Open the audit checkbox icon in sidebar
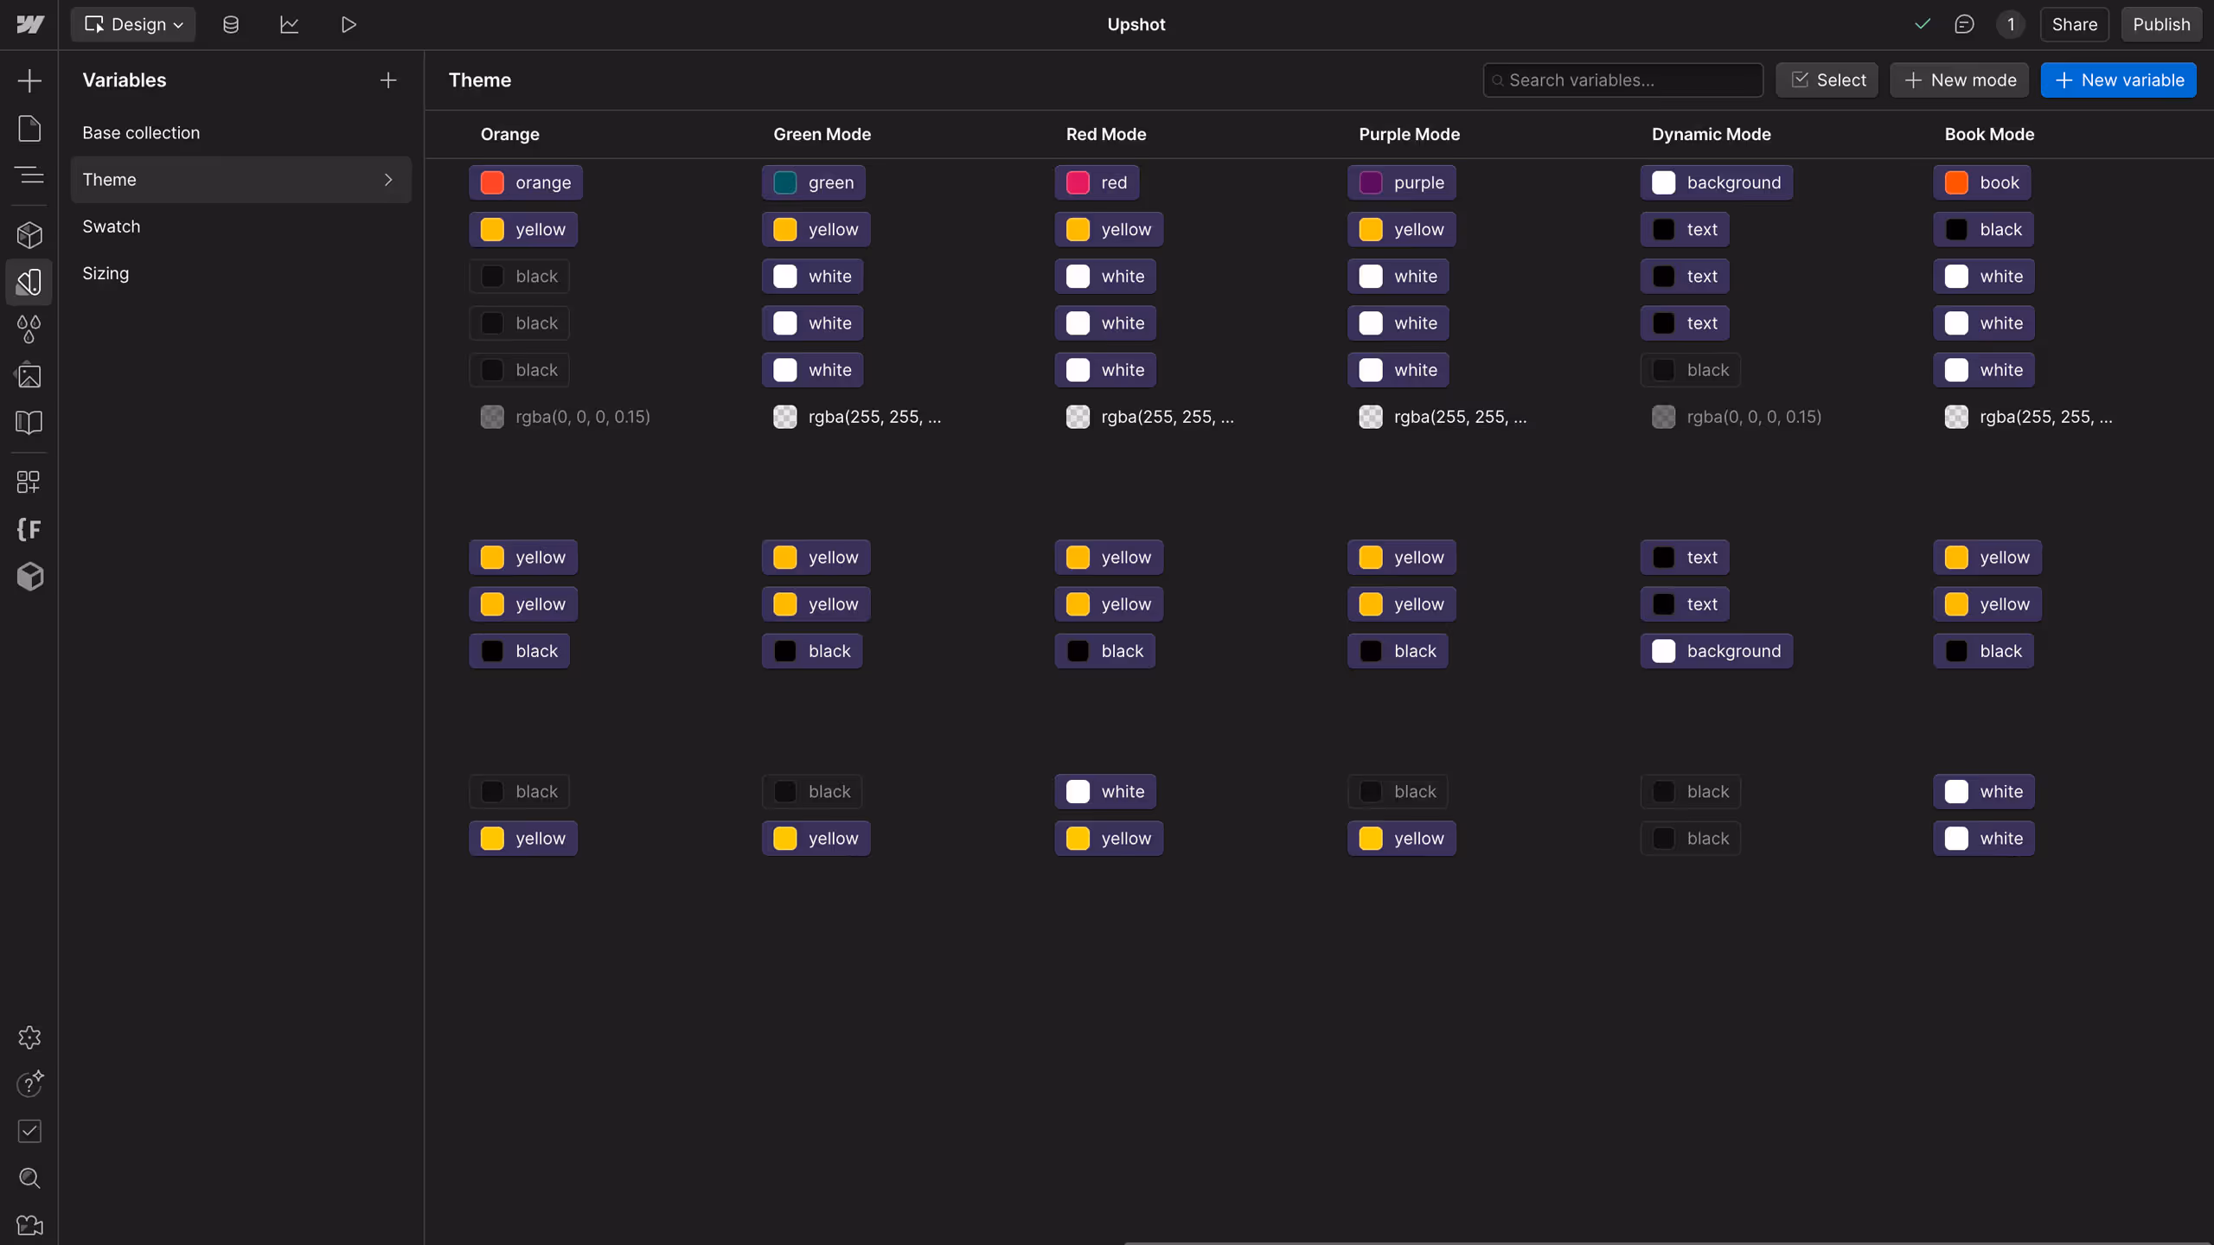This screenshot has height=1245, width=2214. coord(29,1131)
